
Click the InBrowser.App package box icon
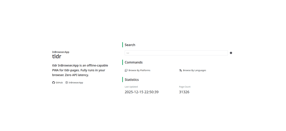pyautogui.click(x=67, y=83)
